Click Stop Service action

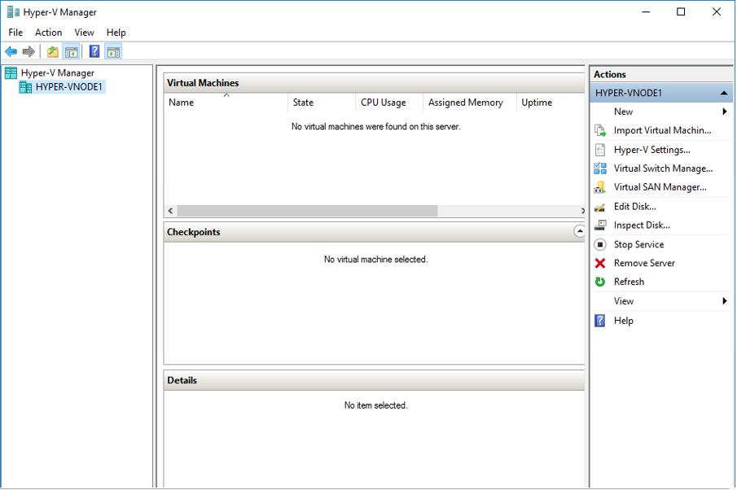[x=638, y=245]
